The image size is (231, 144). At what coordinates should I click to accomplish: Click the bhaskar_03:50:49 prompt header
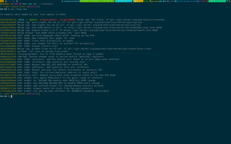(19, 4)
